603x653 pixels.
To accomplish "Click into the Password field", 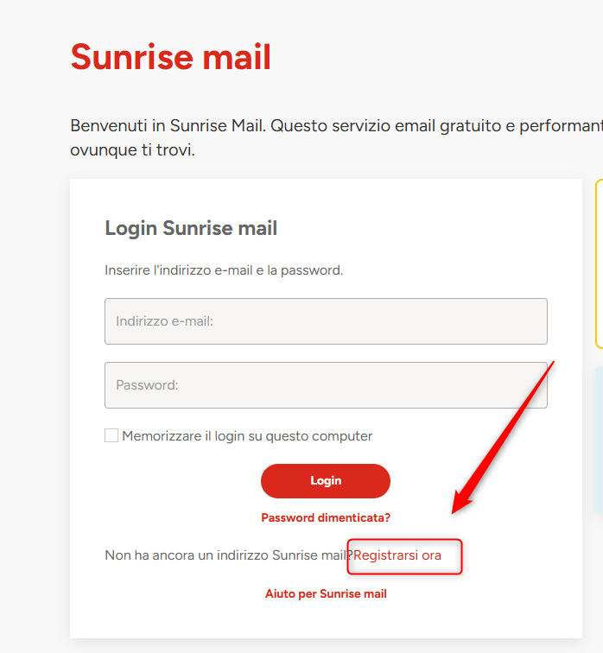I will [x=326, y=385].
